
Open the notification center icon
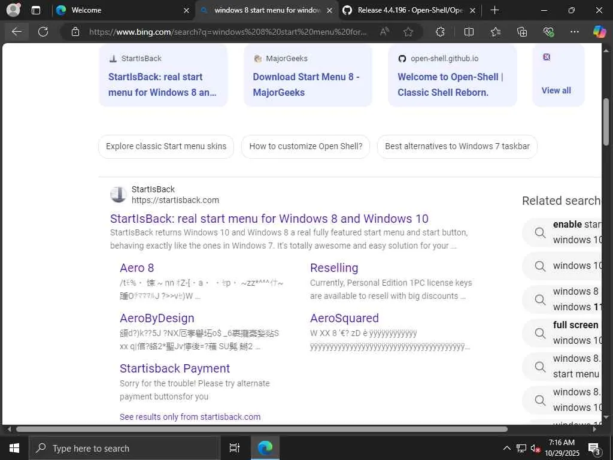[x=594, y=448]
